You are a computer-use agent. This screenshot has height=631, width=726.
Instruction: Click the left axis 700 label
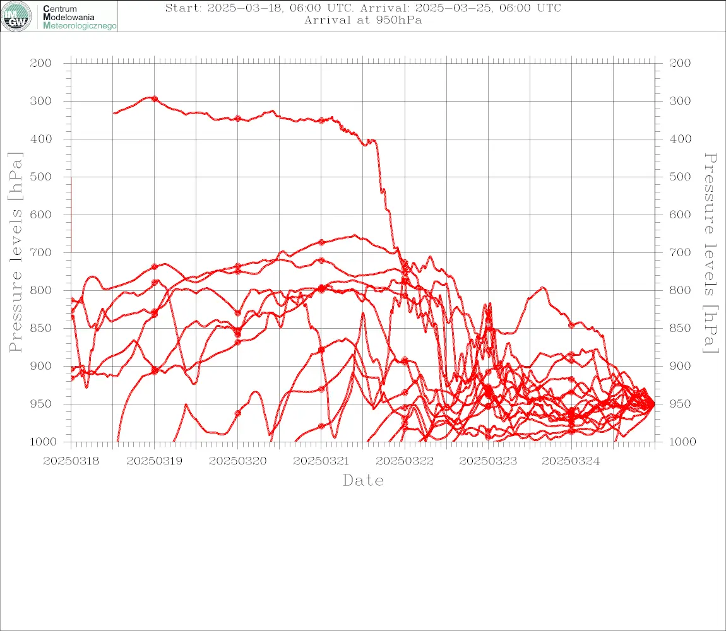click(x=41, y=253)
